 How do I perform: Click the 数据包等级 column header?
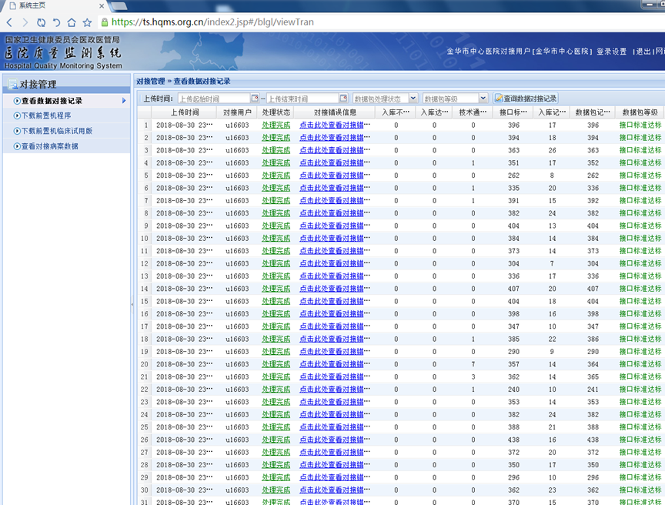click(x=640, y=112)
